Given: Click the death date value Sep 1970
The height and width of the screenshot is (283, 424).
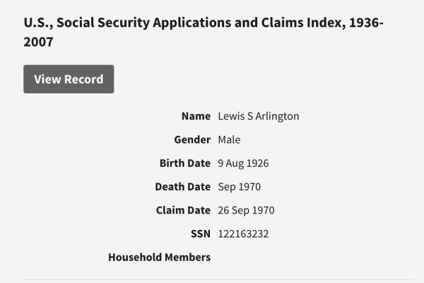Looking at the screenshot, I should coord(240,187).
